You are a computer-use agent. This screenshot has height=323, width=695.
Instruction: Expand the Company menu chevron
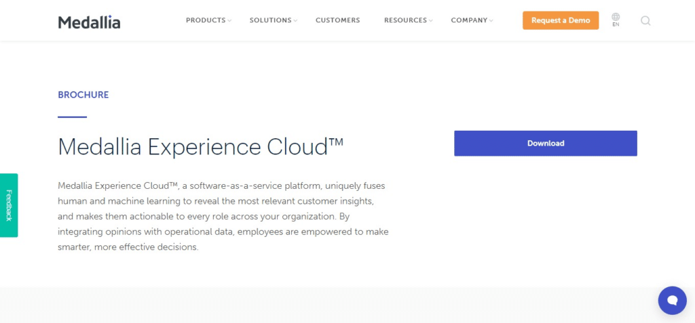(491, 21)
